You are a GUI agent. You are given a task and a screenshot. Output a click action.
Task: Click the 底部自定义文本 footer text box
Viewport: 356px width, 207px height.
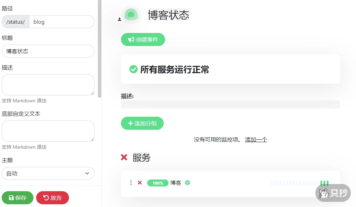click(x=48, y=131)
